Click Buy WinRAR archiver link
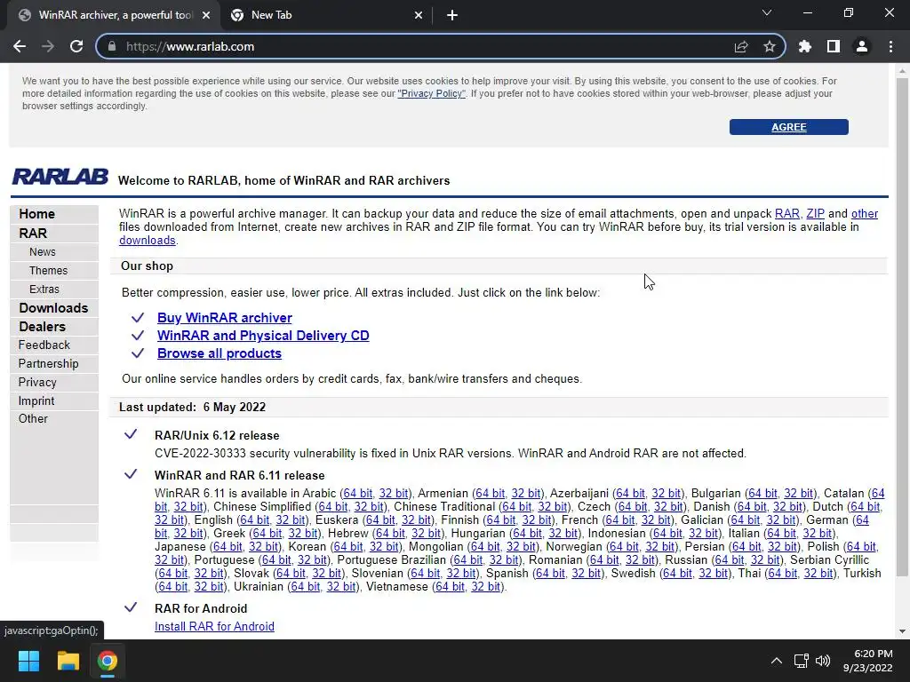 click(x=225, y=318)
